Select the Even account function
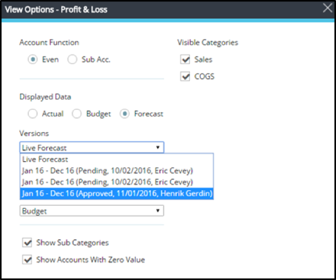 pyautogui.click(x=33, y=59)
